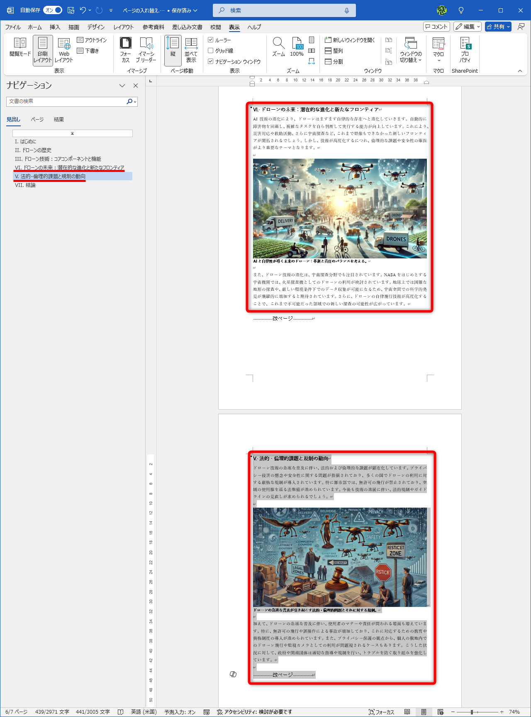Open the lightbulb tips icon
Image resolution: width=531 pixels, height=717 pixels.
pos(461,10)
